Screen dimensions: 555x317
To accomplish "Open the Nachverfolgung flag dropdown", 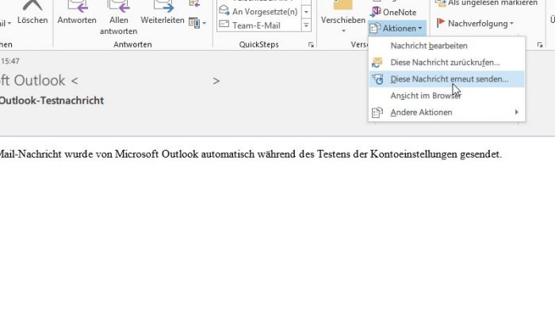I will click(x=475, y=23).
